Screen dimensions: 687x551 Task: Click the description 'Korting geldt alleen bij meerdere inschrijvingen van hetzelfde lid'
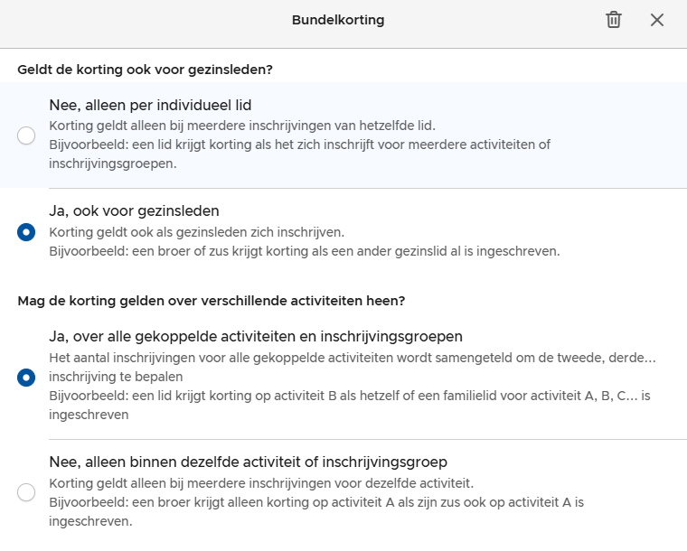point(249,126)
